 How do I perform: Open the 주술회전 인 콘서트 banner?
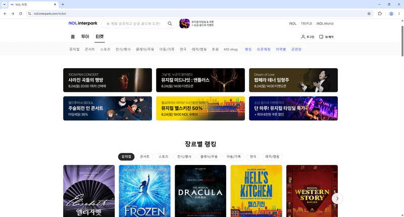pos(108,108)
